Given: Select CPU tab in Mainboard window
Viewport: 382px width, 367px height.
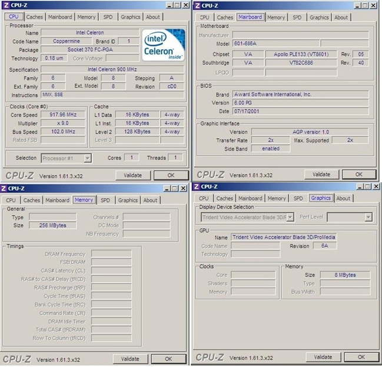Looking at the screenshot, I should tap(204, 17).
